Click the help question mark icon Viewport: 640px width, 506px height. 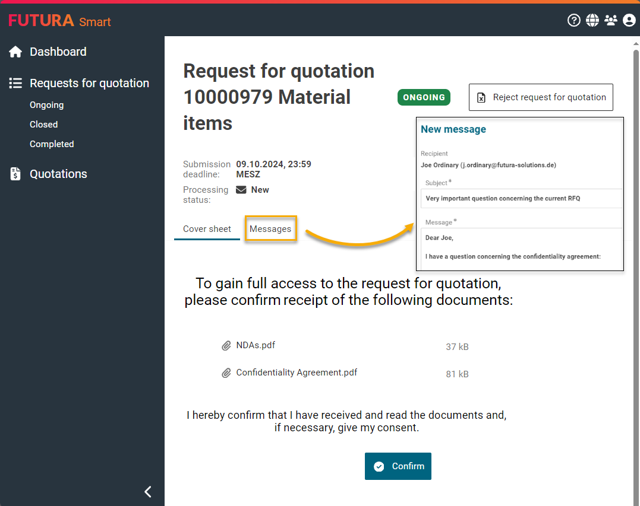coord(573,21)
